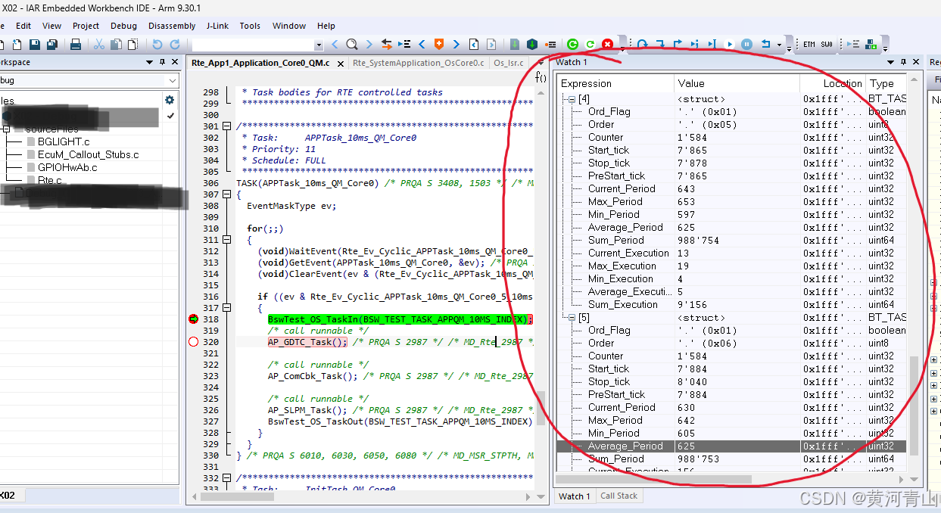
Task: Open the Tools menu
Action: tap(250, 26)
